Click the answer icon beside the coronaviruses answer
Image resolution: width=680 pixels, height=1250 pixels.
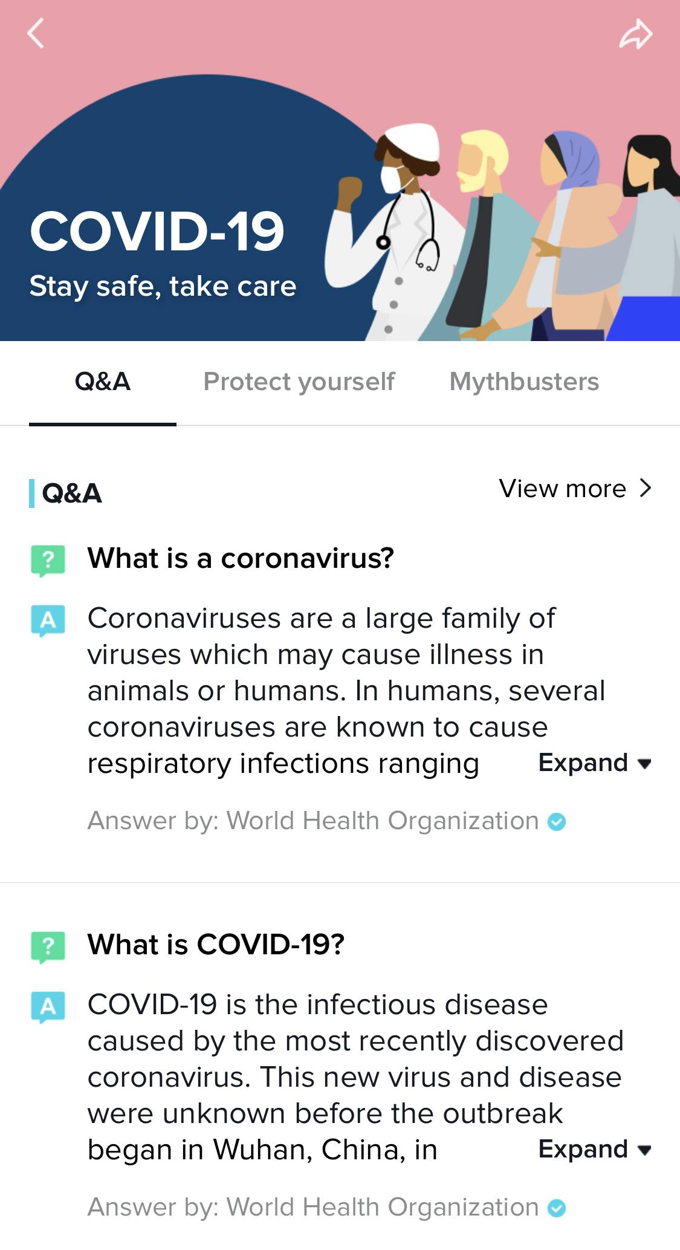point(48,620)
